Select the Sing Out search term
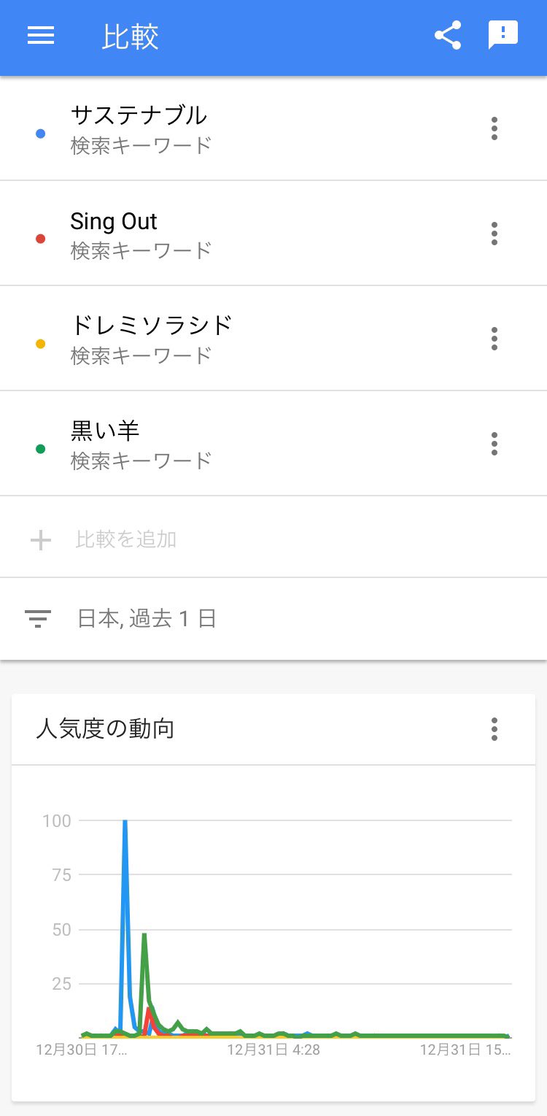 click(x=114, y=221)
